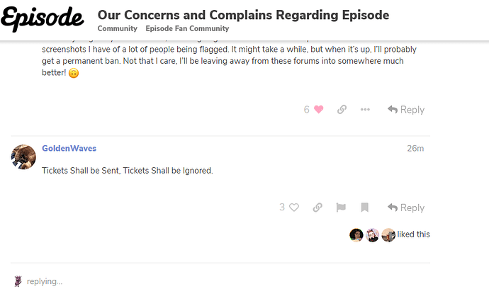
Task: Open the Community category link
Action: (x=117, y=28)
